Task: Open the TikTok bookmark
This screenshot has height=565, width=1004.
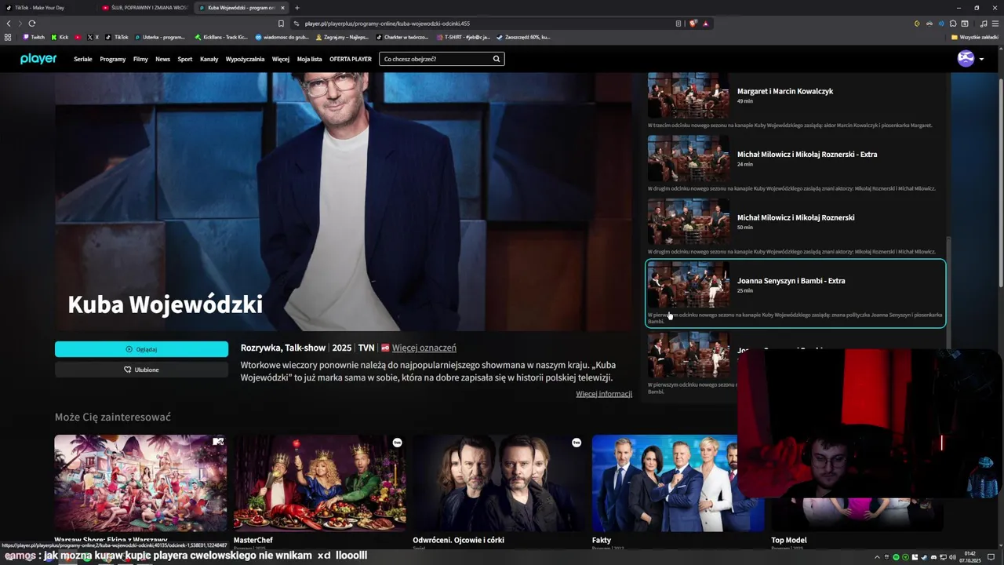Action: [118, 37]
